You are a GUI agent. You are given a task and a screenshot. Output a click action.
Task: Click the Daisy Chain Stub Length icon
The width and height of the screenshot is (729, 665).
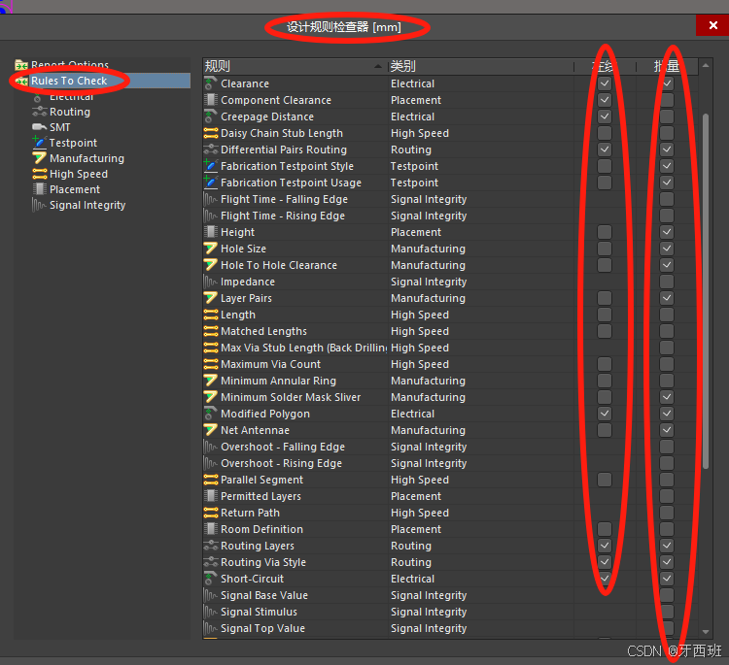(211, 133)
